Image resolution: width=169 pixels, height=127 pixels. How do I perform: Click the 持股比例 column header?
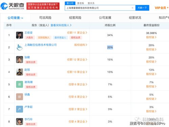click(x=110, y=25)
